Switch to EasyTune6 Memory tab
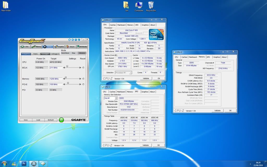Viewport: 267px width, 167px height. [37, 46]
